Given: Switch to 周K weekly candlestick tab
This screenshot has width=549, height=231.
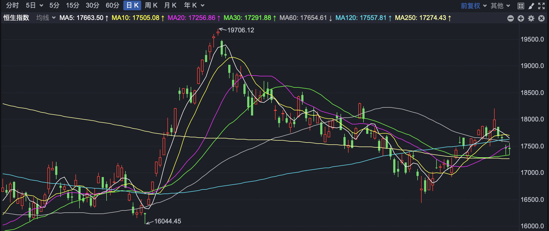Looking at the screenshot, I should tap(151, 5).
